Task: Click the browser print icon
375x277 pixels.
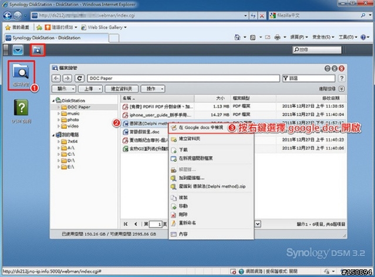Action: click(277, 37)
